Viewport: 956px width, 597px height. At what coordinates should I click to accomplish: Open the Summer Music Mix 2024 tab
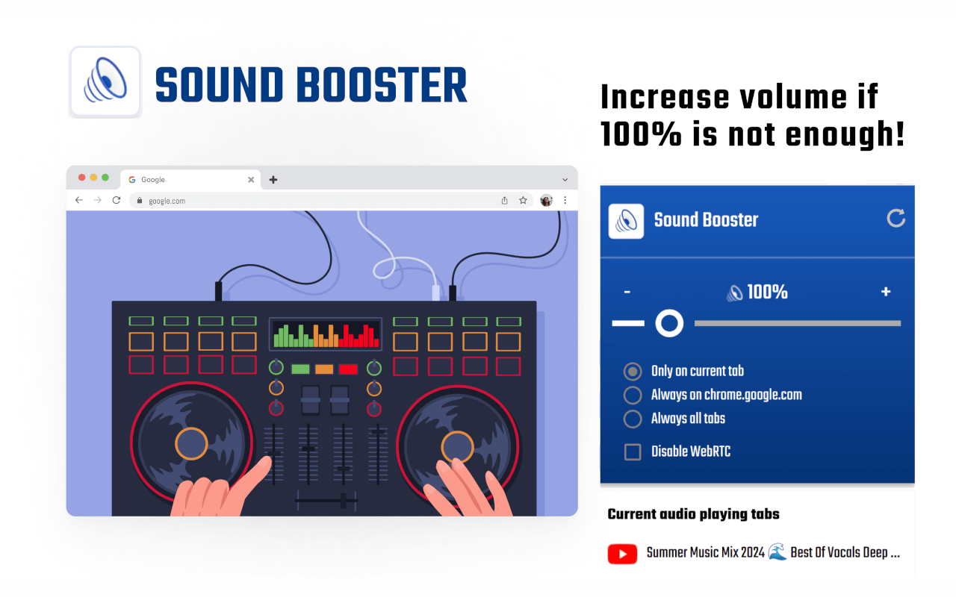772,553
